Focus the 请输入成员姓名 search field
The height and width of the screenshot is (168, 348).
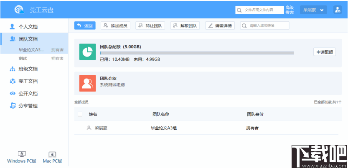265,25
